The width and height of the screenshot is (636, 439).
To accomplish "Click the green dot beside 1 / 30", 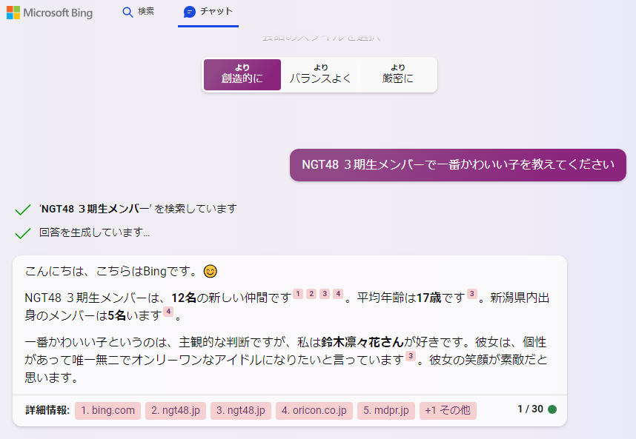I will (x=552, y=409).
